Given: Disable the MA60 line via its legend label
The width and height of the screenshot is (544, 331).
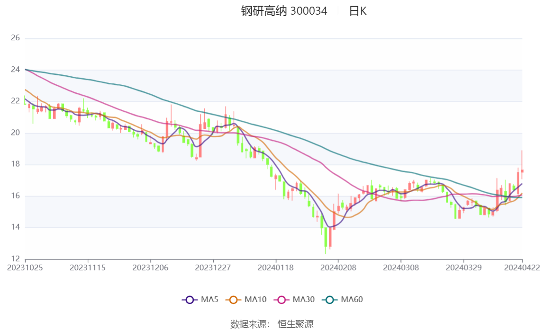Looking at the screenshot, I should click(352, 300).
